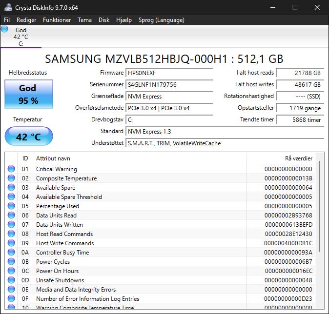Open the Tema menu
The image size is (329, 314).
(x=84, y=20)
